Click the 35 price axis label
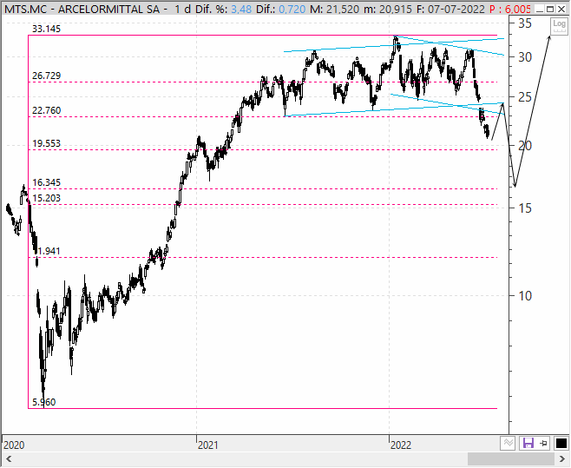 point(525,23)
